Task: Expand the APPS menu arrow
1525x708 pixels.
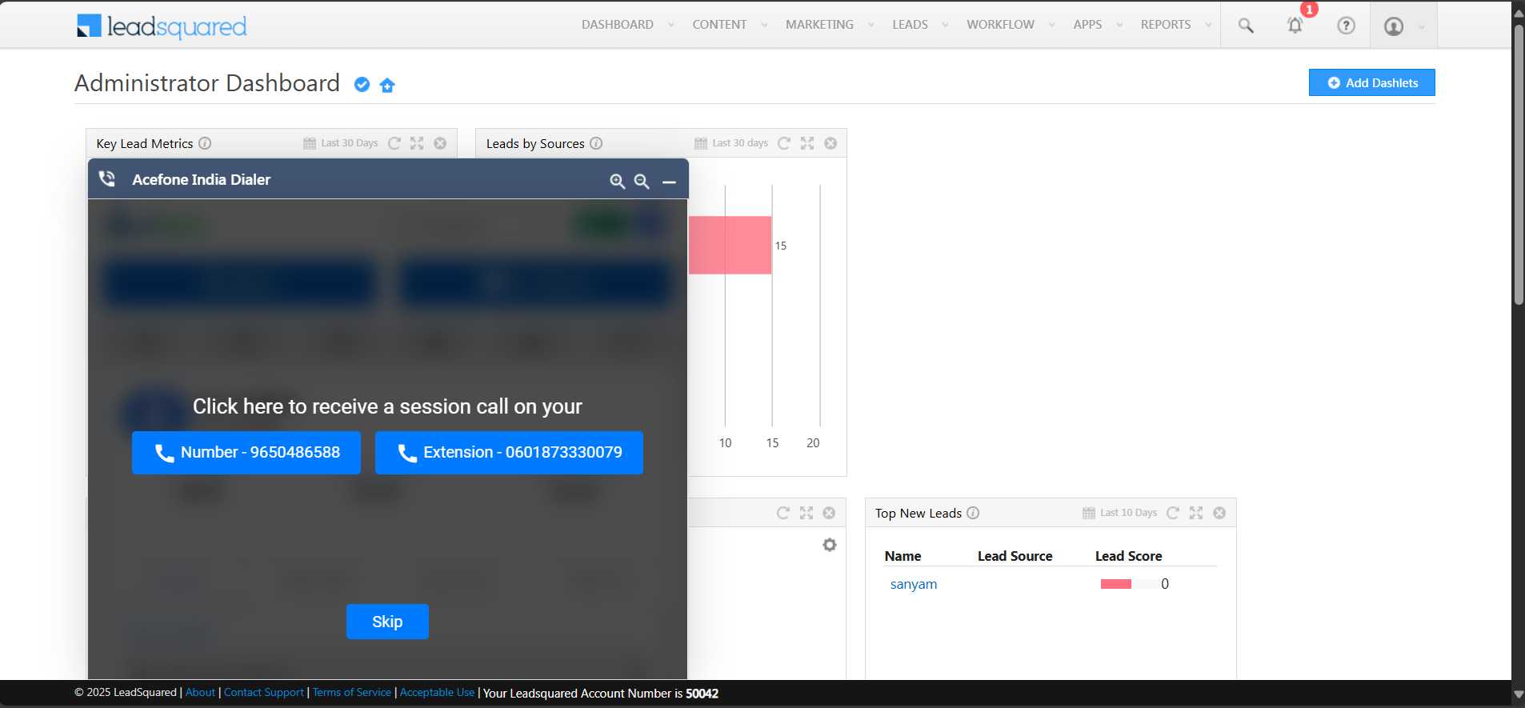Action: [1119, 25]
